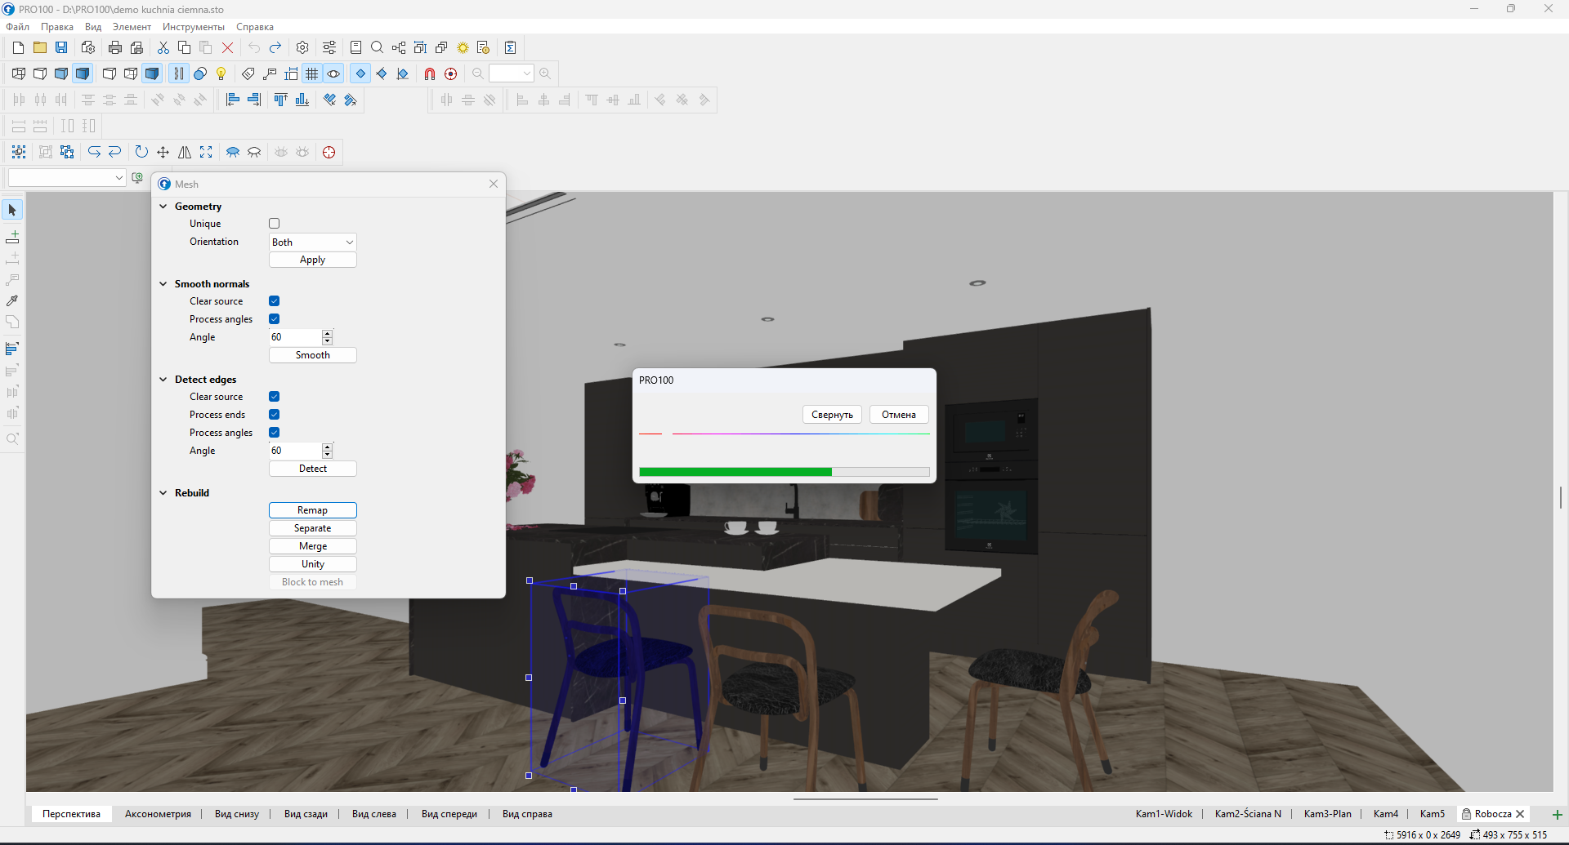Open the Orientation dropdown set to Both
Screen dimensions: 1569x845
coord(312,242)
